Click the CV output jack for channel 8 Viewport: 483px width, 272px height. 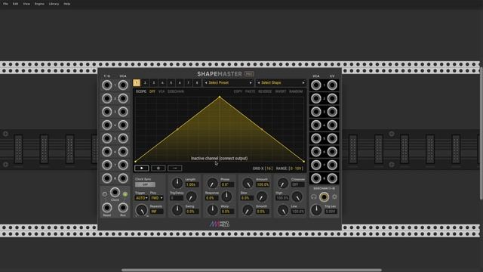pos(332,178)
